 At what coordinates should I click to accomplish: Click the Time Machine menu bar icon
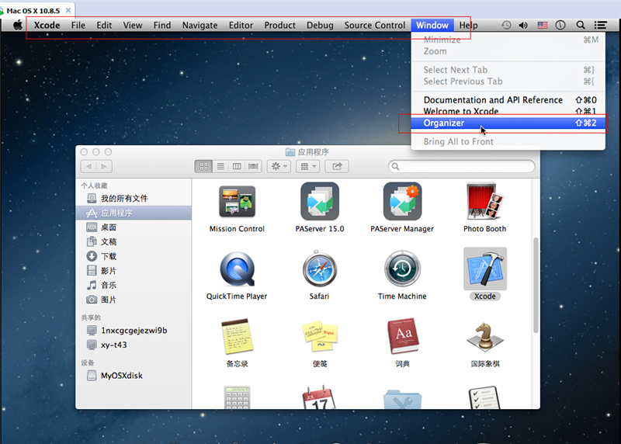point(506,26)
